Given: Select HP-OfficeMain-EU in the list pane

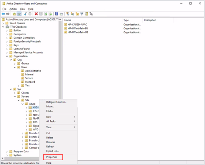Looking at the screenshot, I should pos(78,28).
